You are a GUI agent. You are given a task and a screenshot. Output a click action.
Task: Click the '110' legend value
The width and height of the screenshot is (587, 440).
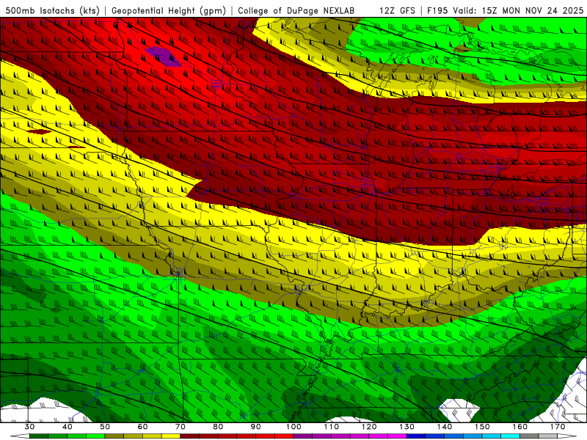tap(332, 427)
